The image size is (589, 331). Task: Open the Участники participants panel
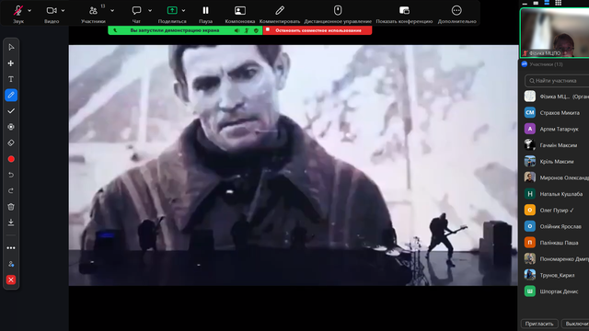[93, 10]
